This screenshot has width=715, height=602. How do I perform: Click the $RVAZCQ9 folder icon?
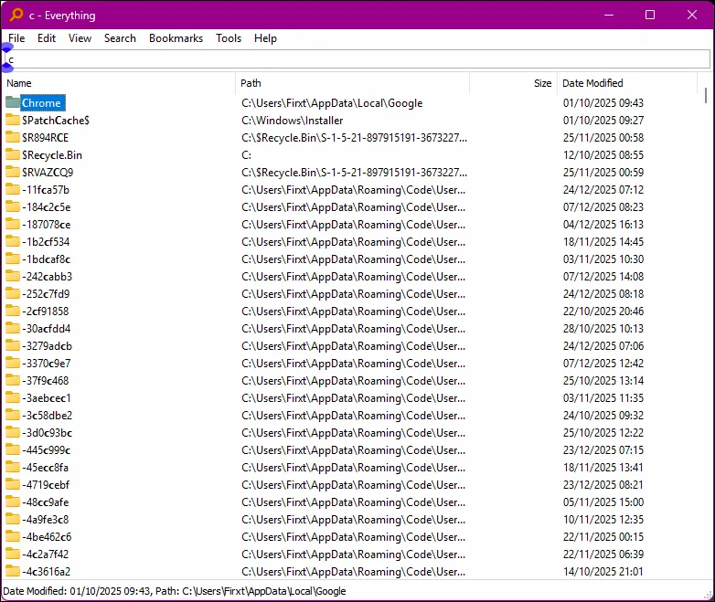[x=13, y=172]
